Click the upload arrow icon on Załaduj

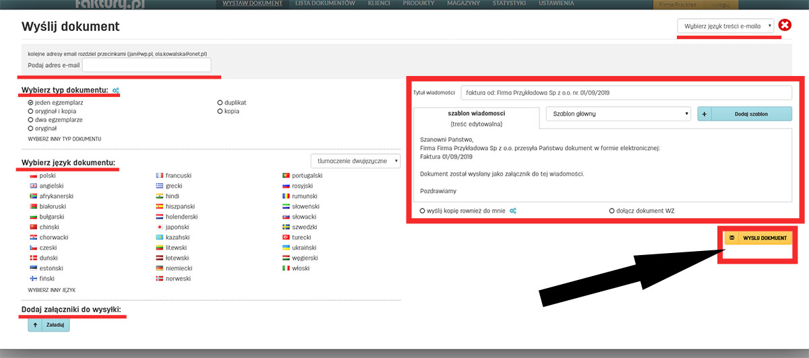36,325
